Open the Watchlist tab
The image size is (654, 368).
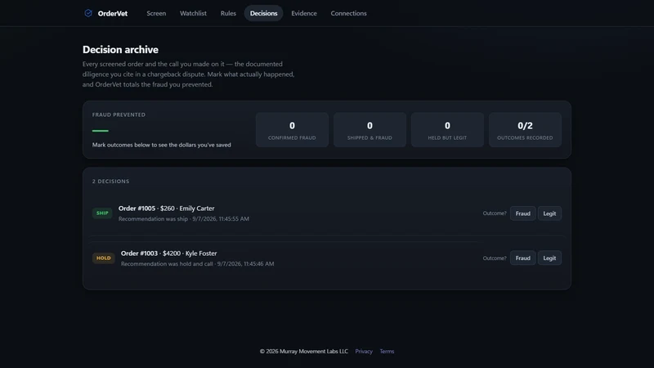(193, 13)
